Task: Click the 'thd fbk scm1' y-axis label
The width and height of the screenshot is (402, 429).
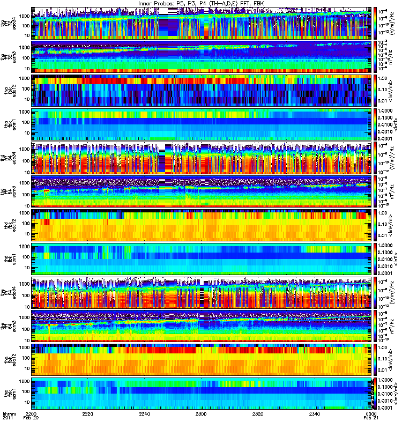Action: (x=10, y=259)
